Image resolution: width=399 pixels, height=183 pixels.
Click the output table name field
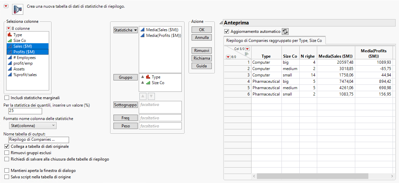click(x=38, y=140)
